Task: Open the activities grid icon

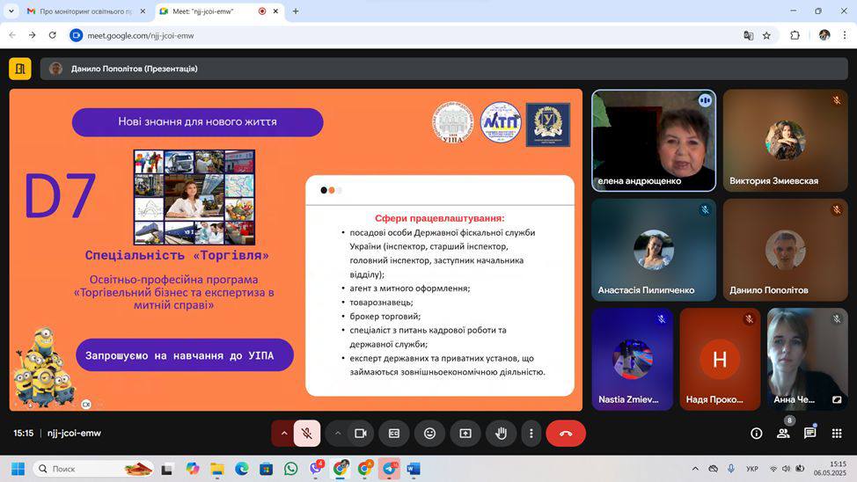Action: tap(837, 433)
